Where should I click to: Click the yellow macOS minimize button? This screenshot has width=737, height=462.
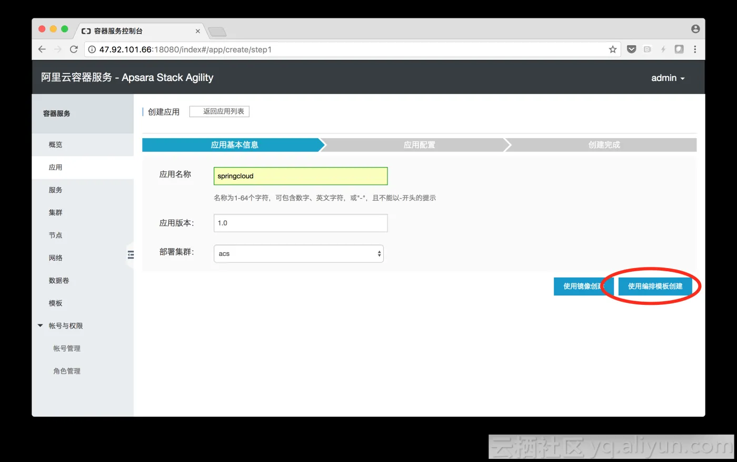[53, 29]
